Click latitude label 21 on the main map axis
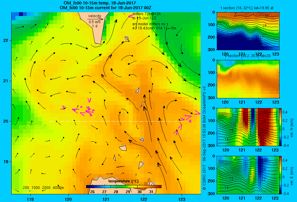Image resolution: width=297 pixels, height=202 pixels. tap(6, 81)
